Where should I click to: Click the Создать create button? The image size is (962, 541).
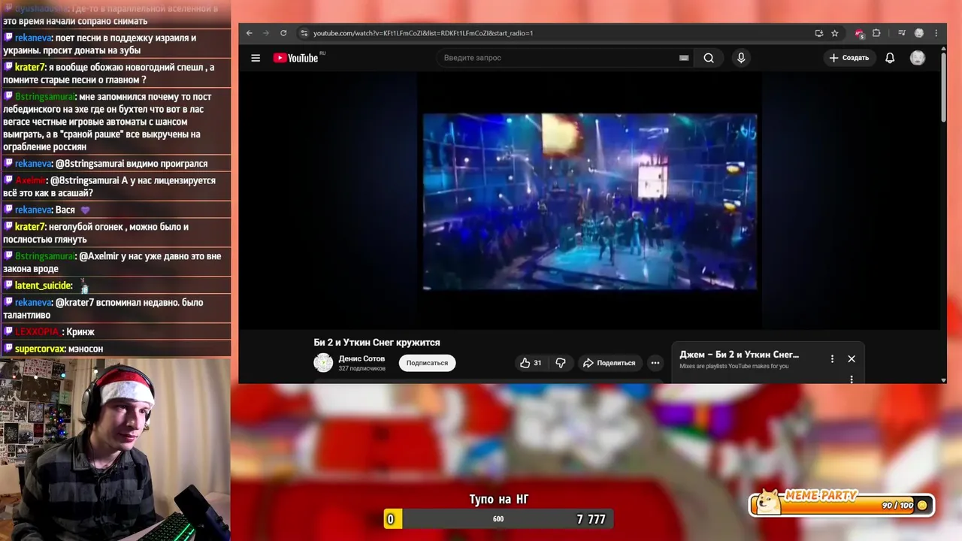coord(849,58)
